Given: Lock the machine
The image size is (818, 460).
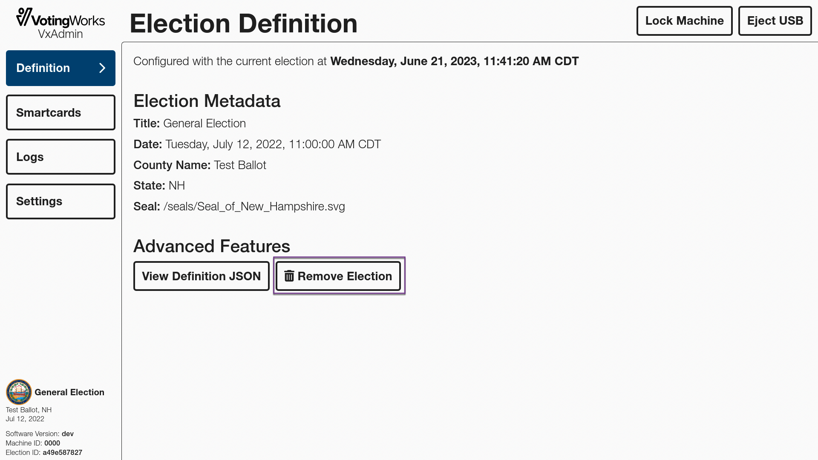Looking at the screenshot, I should click(684, 21).
